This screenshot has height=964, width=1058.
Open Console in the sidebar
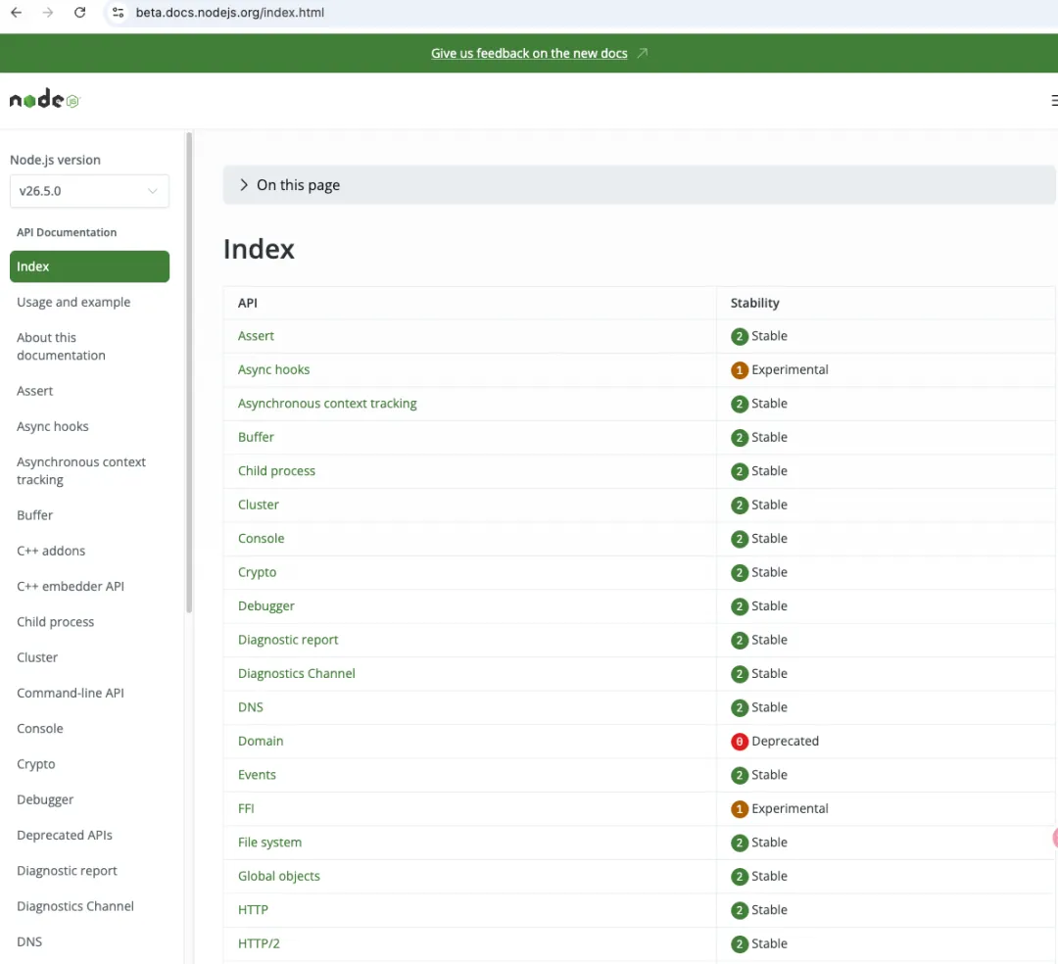click(x=40, y=729)
